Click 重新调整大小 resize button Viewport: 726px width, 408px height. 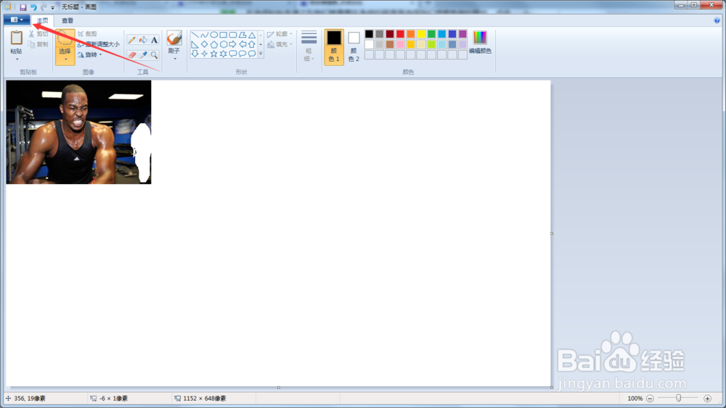[x=99, y=44]
